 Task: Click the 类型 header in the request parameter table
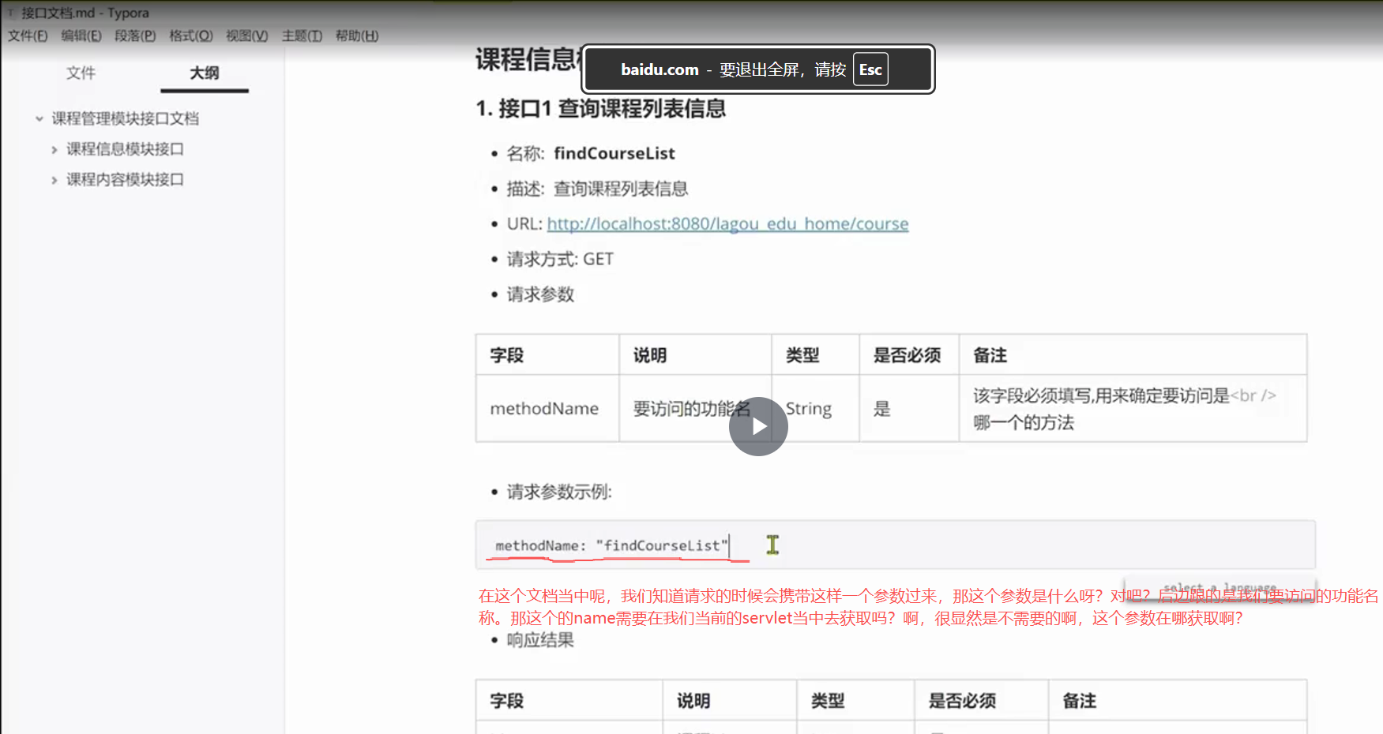point(815,355)
